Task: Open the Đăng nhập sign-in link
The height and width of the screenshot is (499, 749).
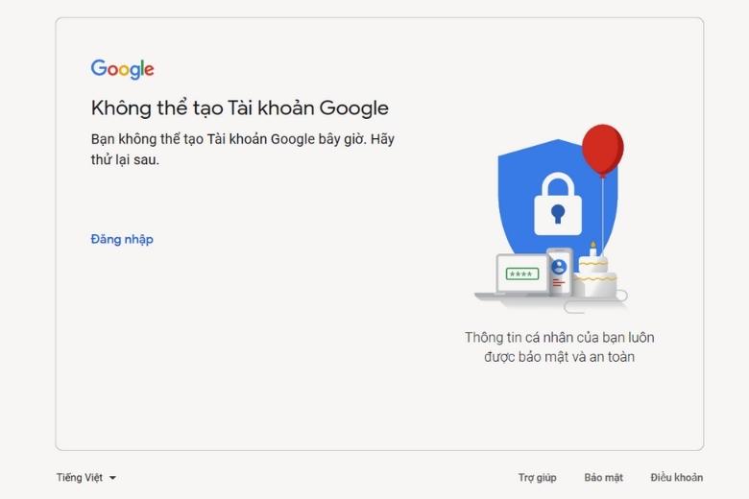Action: pos(122,239)
